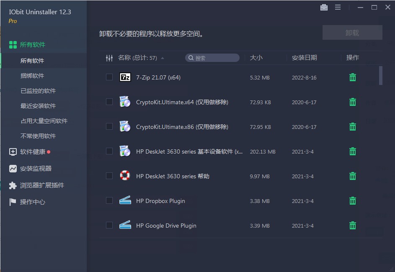Open the toolbox icon in title bar
The image size is (395, 272).
click(x=324, y=8)
